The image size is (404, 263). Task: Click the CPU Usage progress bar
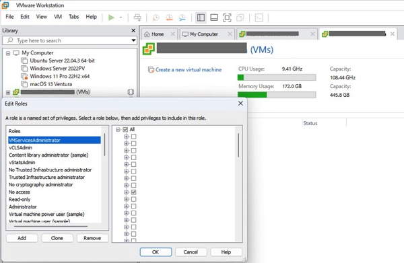click(277, 77)
